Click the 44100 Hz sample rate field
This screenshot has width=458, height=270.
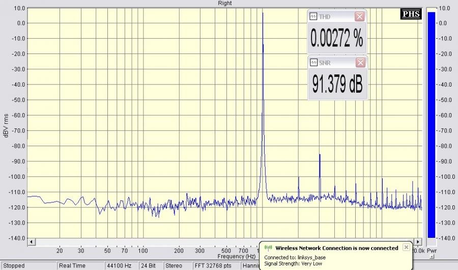click(119, 266)
